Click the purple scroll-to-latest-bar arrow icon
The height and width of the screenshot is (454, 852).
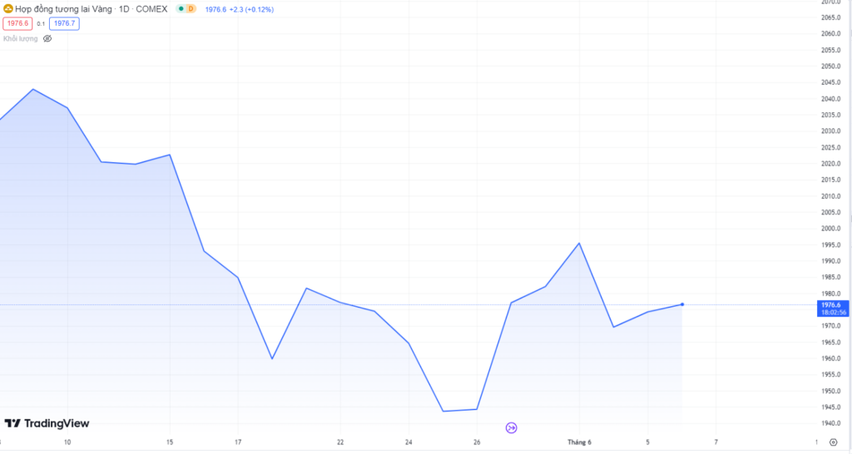(x=512, y=427)
